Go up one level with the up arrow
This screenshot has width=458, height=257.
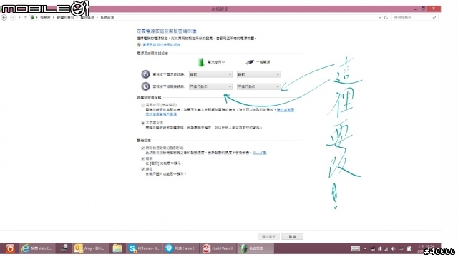26,17
